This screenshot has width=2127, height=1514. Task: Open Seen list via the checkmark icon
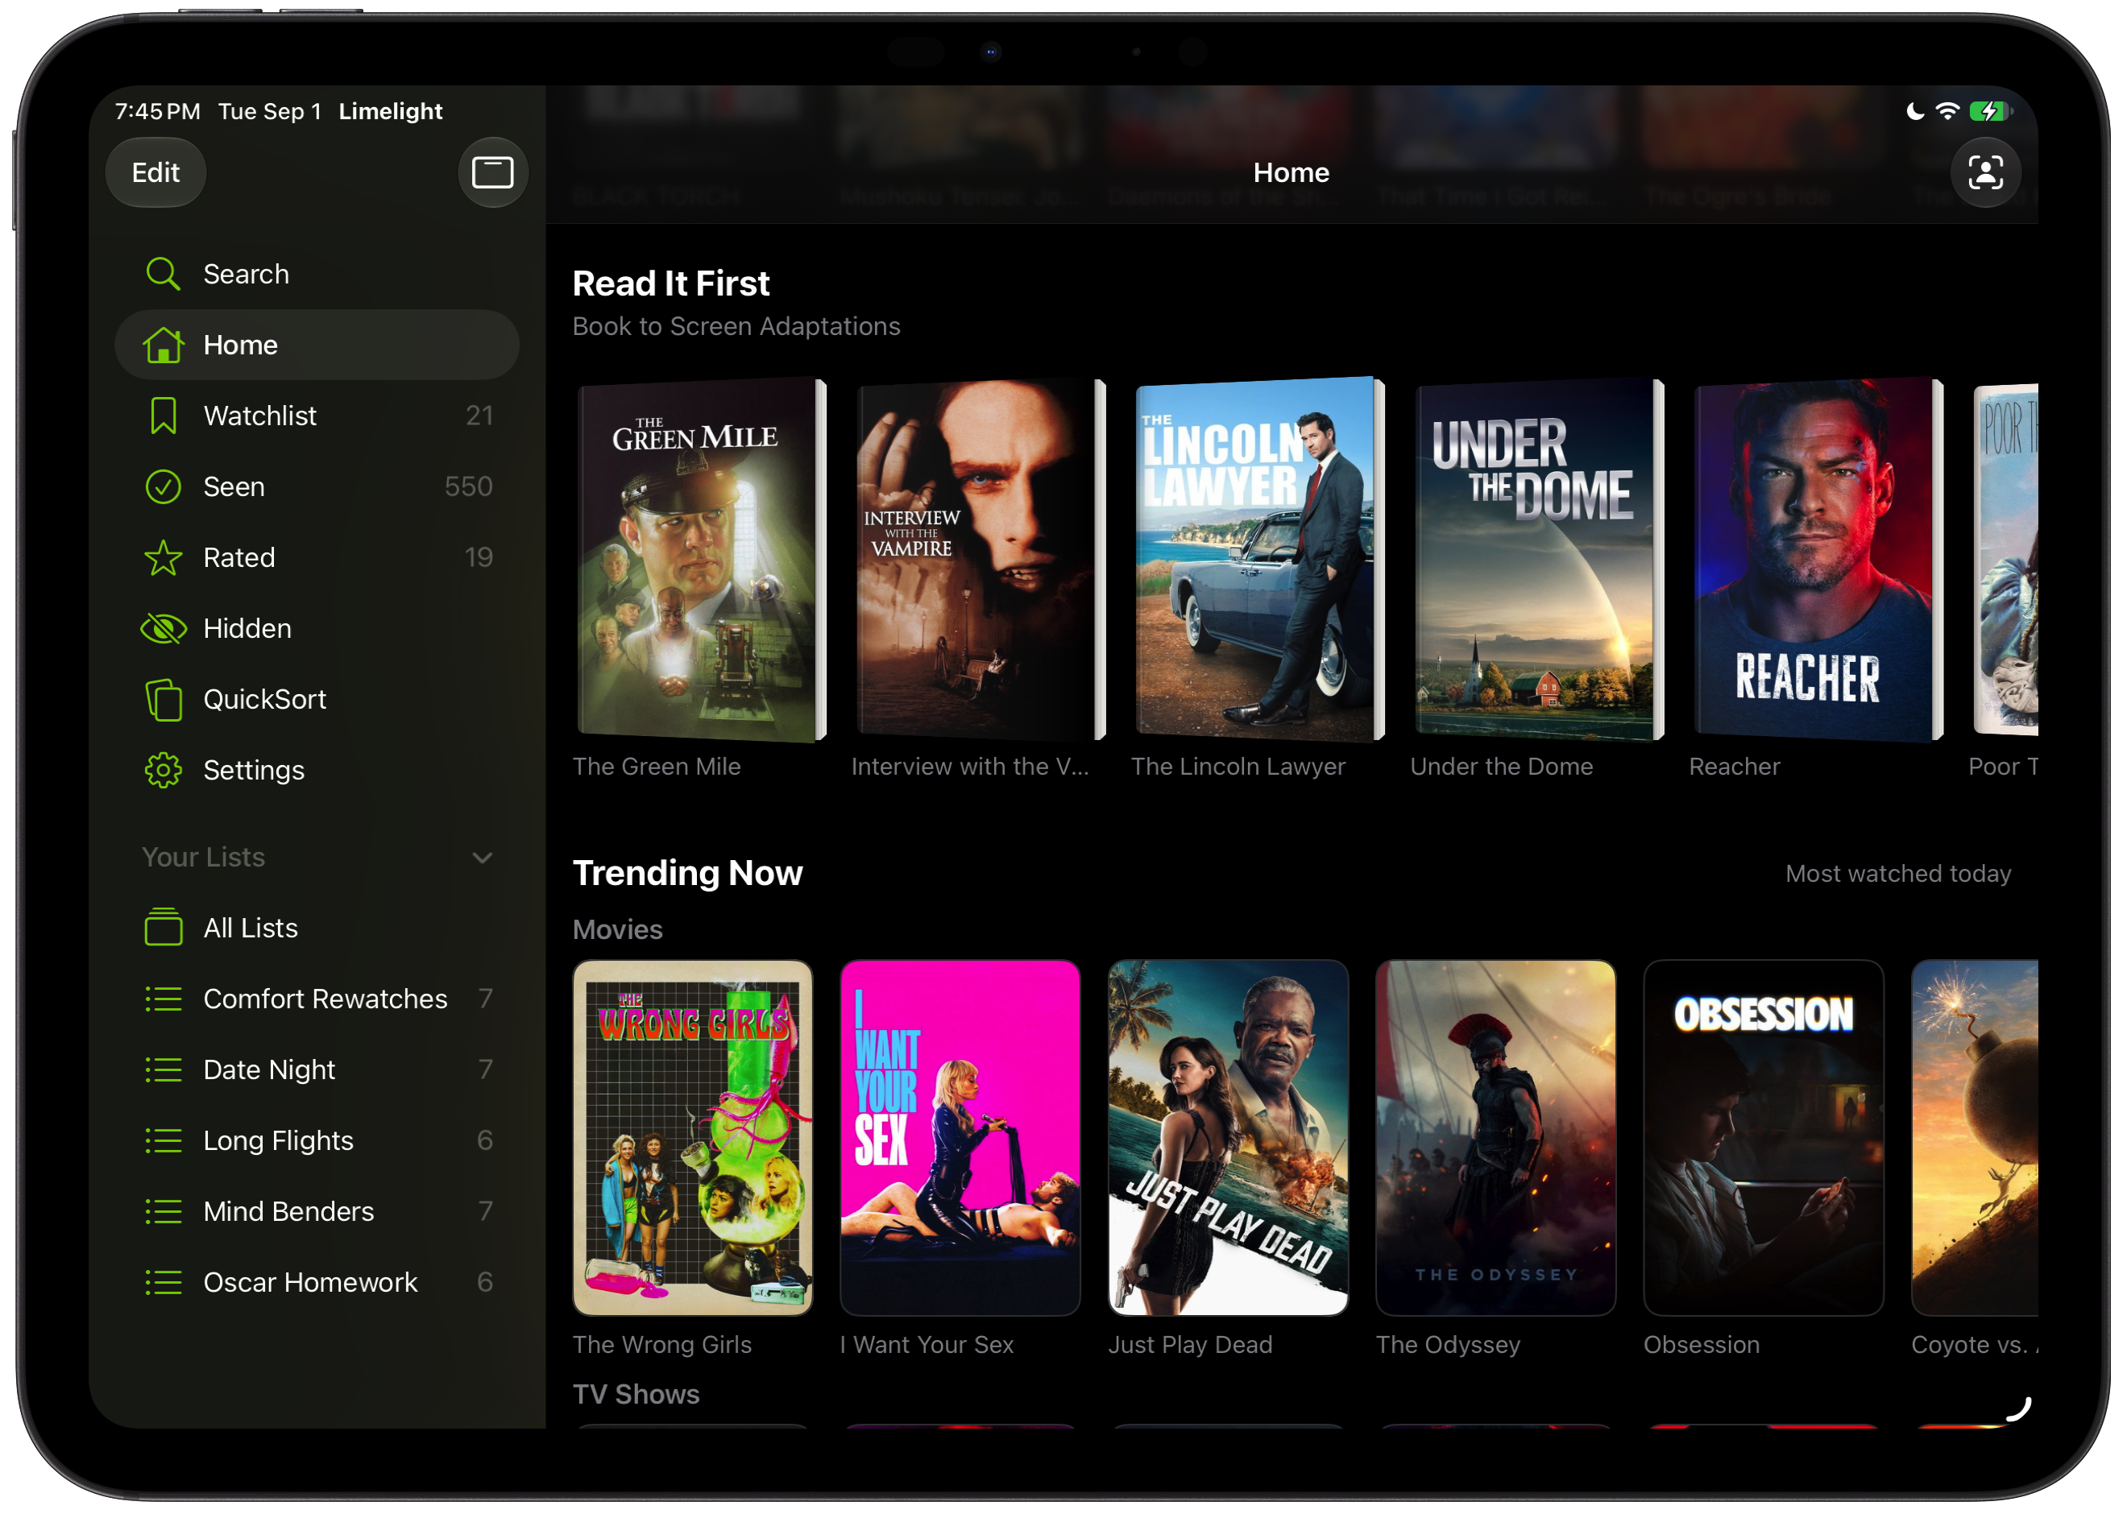tap(164, 486)
